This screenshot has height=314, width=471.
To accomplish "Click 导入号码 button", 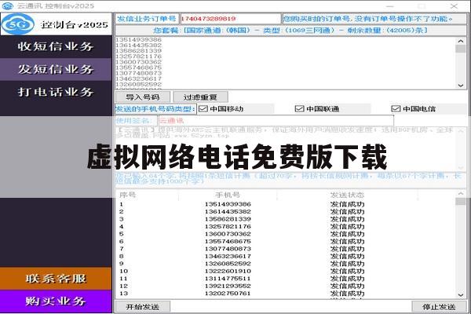I will click(143, 97).
